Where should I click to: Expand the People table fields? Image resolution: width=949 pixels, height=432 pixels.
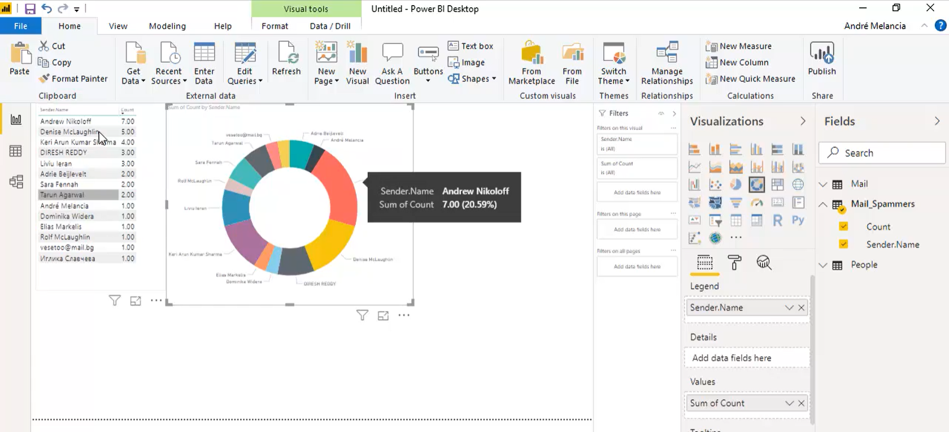tap(823, 265)
